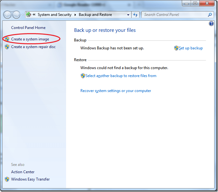The width and height of the screenshot is (218, 192).
Task: Maximize the Backup and Restore window
Action: coord(195,3)
